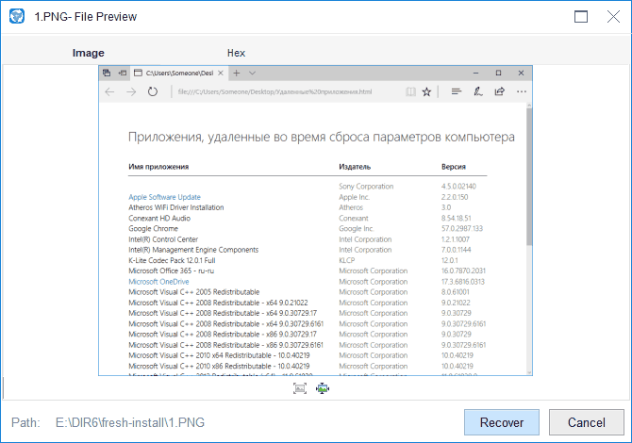This screenshot has width=632, height=443.
Task: Click the tabs aside icon in preview
Action: (107, 73)
